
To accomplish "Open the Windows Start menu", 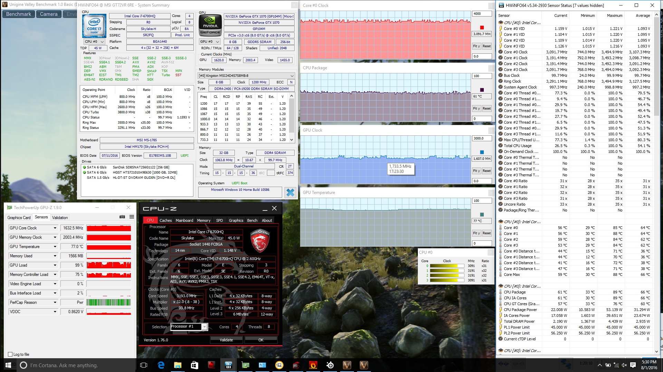I will tap(8, 365).
